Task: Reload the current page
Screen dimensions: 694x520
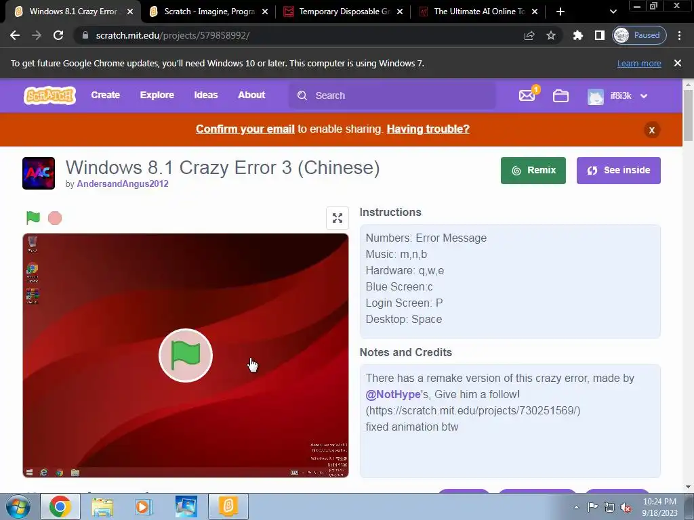Action: (x=58, y=35)
